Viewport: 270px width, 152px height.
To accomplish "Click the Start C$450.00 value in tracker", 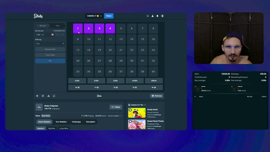I will [226, 74].
